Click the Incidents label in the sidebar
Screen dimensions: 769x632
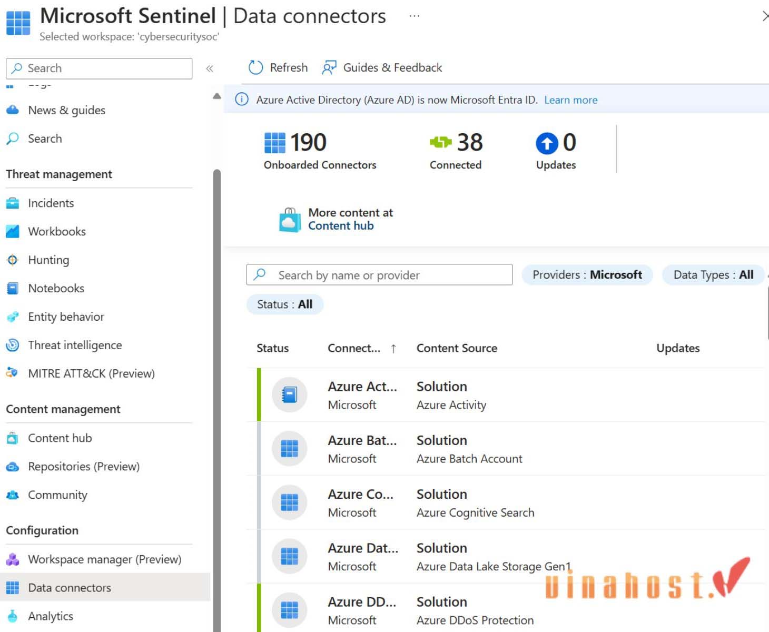[51, 203]
